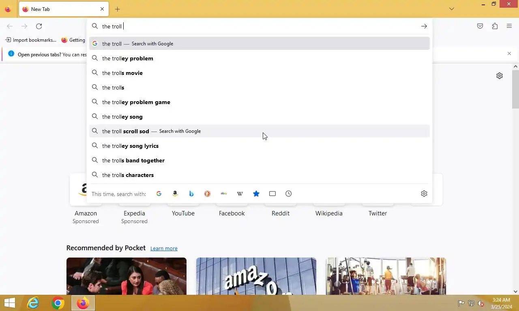Screen dimensions: 519x311
Task: Search history via the clock icon
Action: click(289, 194)
